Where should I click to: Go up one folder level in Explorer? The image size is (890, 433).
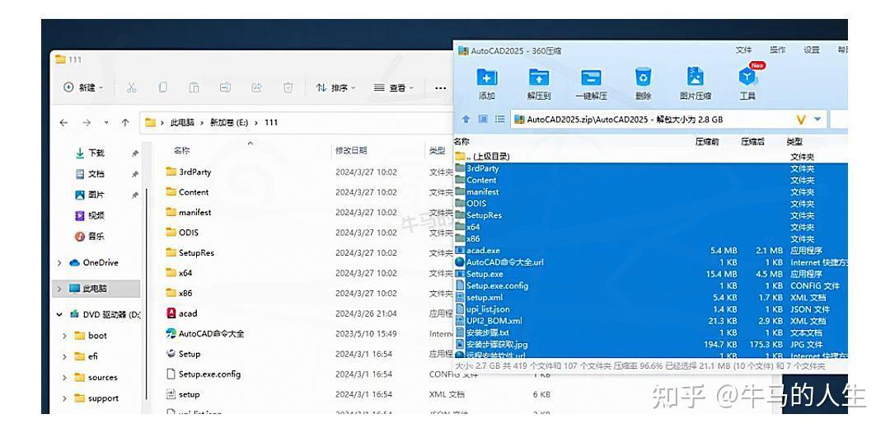125,122
